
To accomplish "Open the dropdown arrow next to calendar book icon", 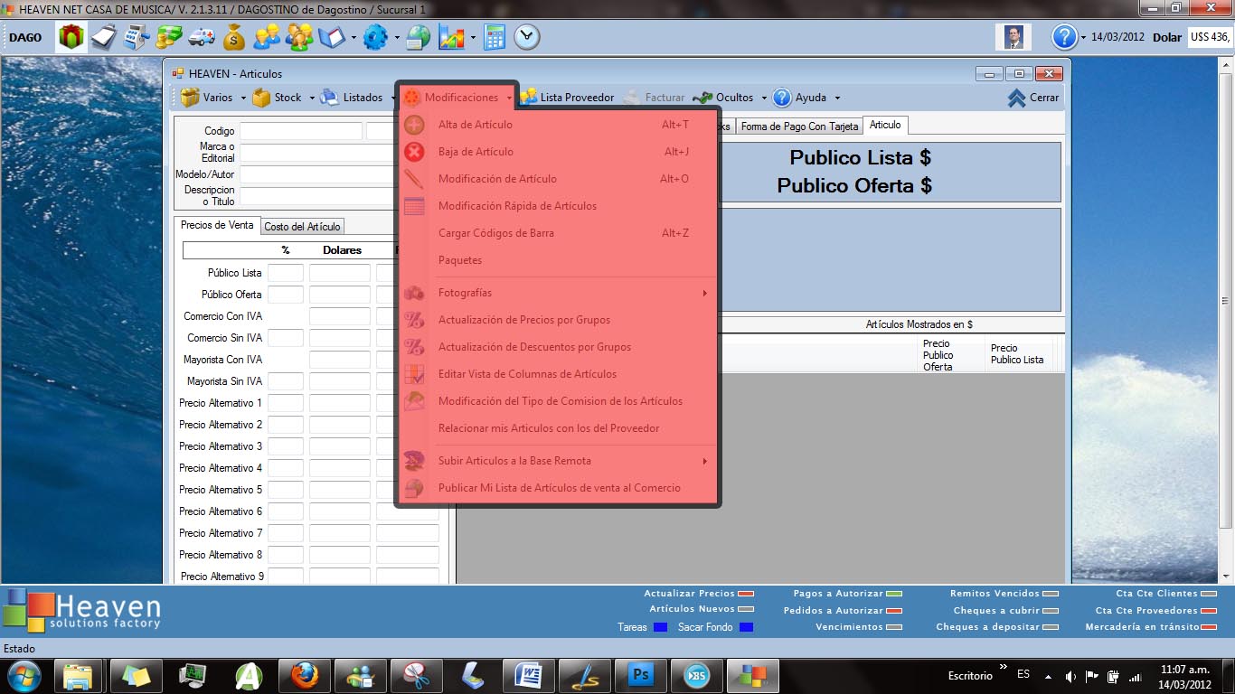I will (x=354, y=37).
